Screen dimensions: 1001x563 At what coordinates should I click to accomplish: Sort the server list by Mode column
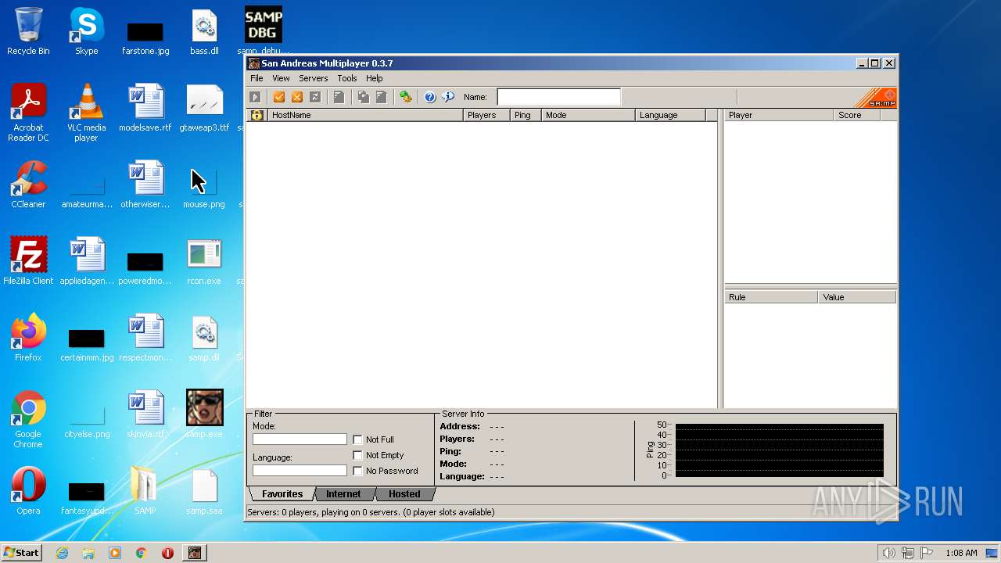click(588, 115)
